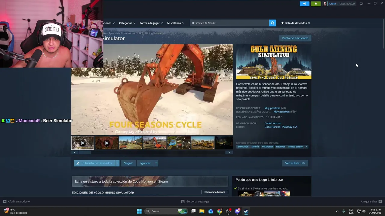The image size is (385, 216).
Task: Select the Minería tag
Action: (x=255, y=147)
